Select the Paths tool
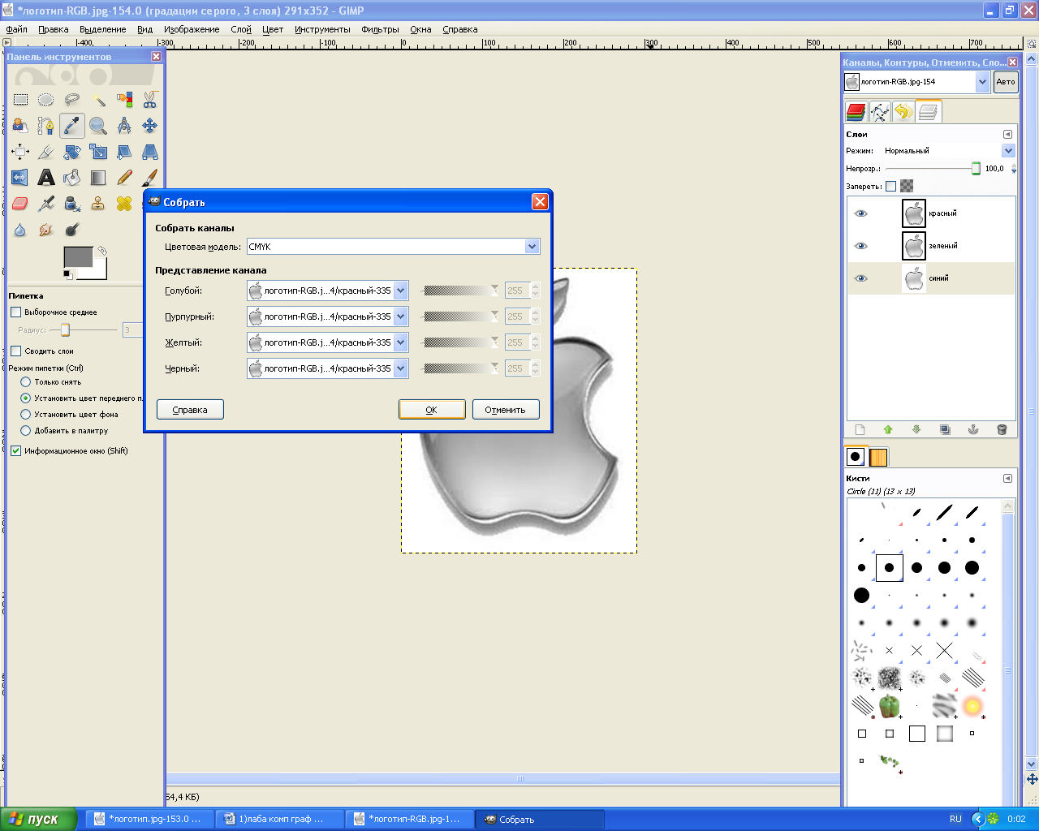 point(46,126)
